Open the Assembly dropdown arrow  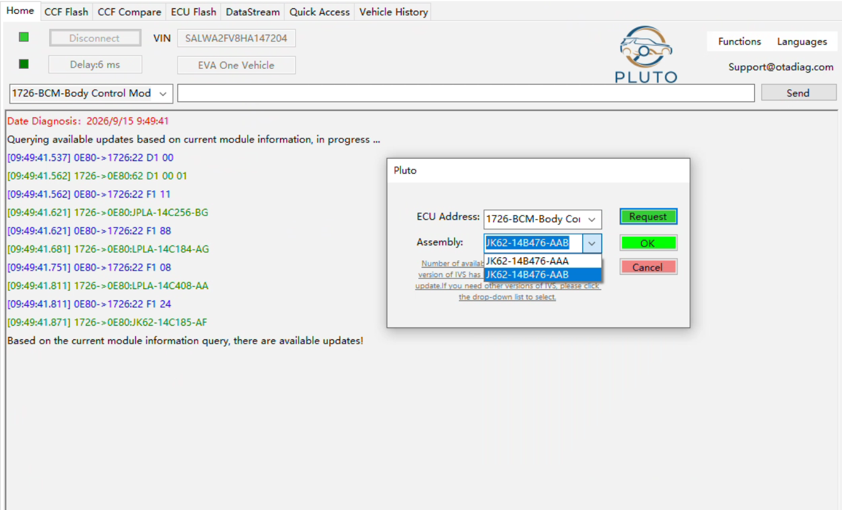[x=592, y=243]
